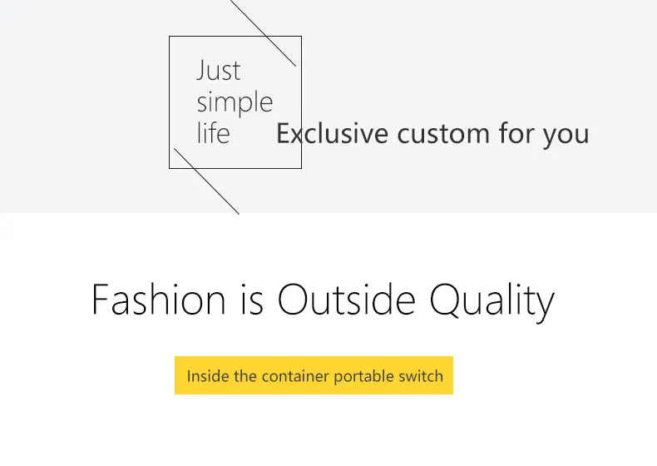Click the word "container" on the yellow button
The width and height of the screenshot is (657, 466).
coord(295,376)
